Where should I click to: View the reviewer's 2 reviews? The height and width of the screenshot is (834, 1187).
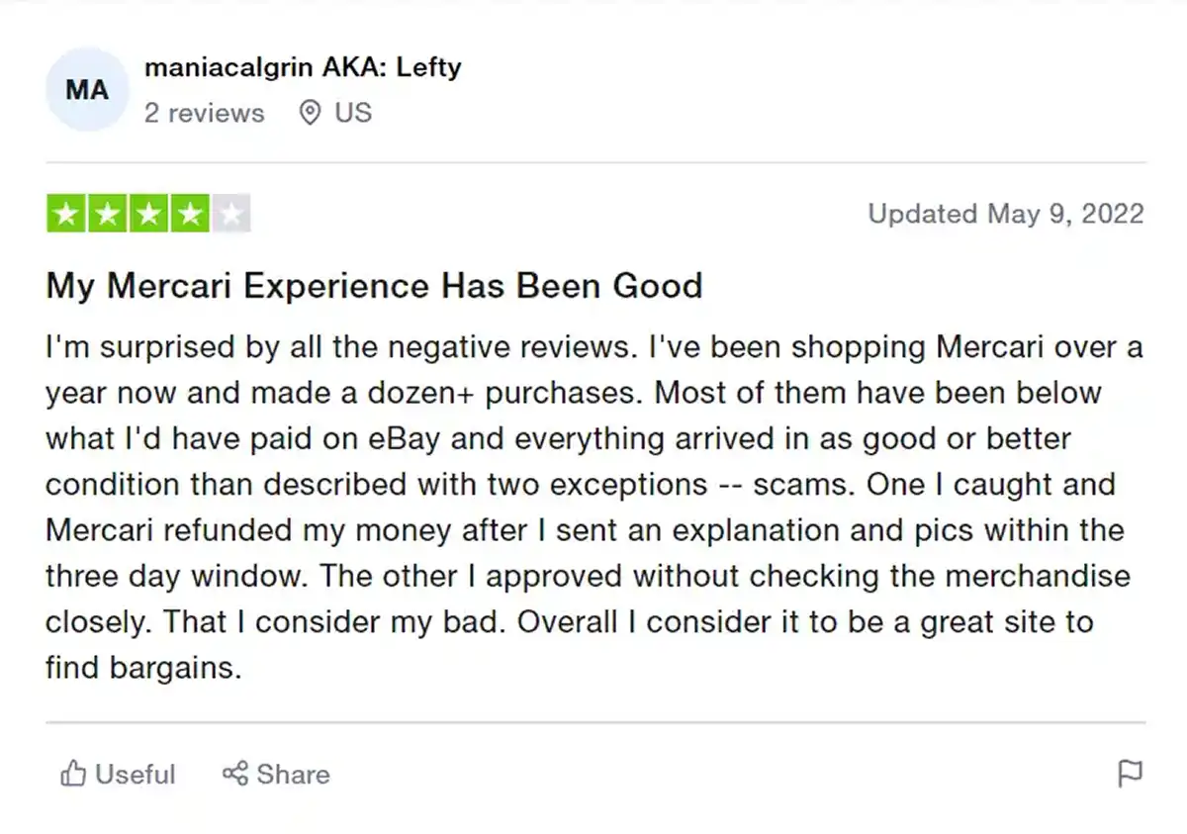(x=204, y=113)
